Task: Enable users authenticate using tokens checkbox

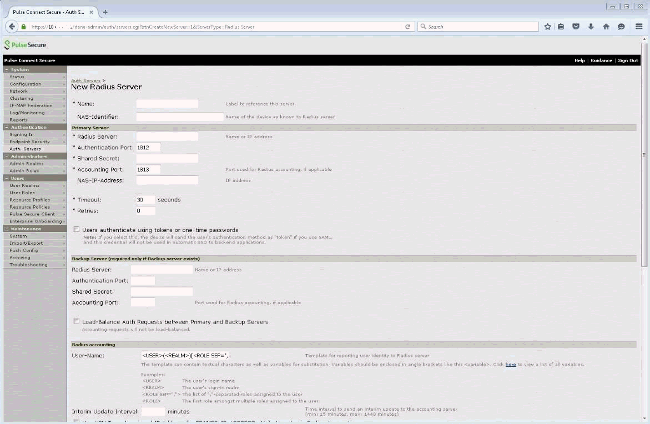Action: tap(77, 229)
